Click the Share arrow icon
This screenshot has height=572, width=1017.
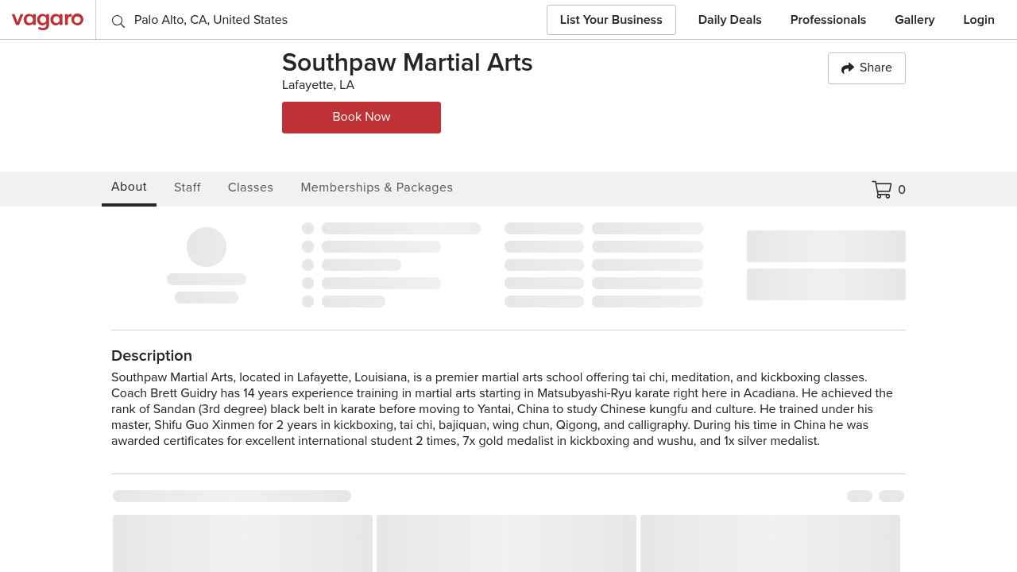pyautogui.click(x=847, y=68)
